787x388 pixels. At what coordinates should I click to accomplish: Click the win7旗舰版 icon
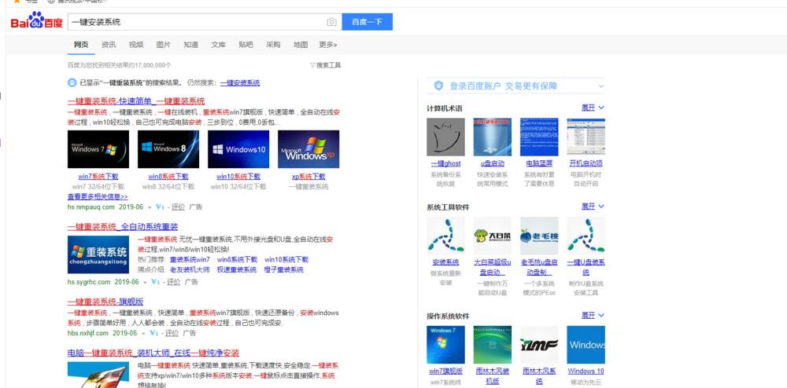pos(445,345)
